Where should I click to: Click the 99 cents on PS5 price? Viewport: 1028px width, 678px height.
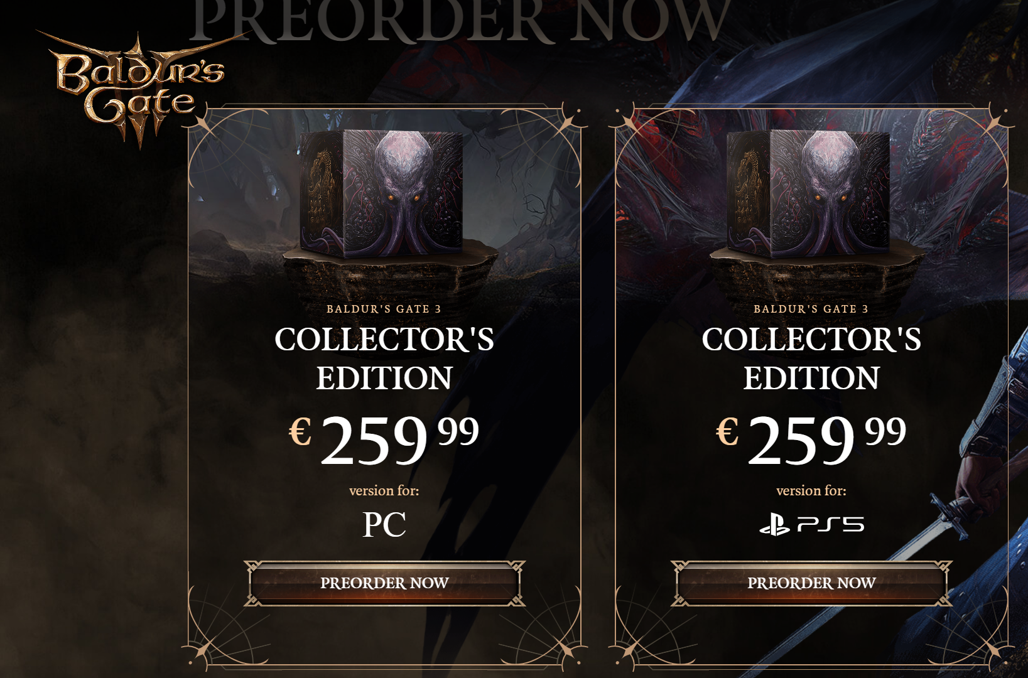pos(885,432)
